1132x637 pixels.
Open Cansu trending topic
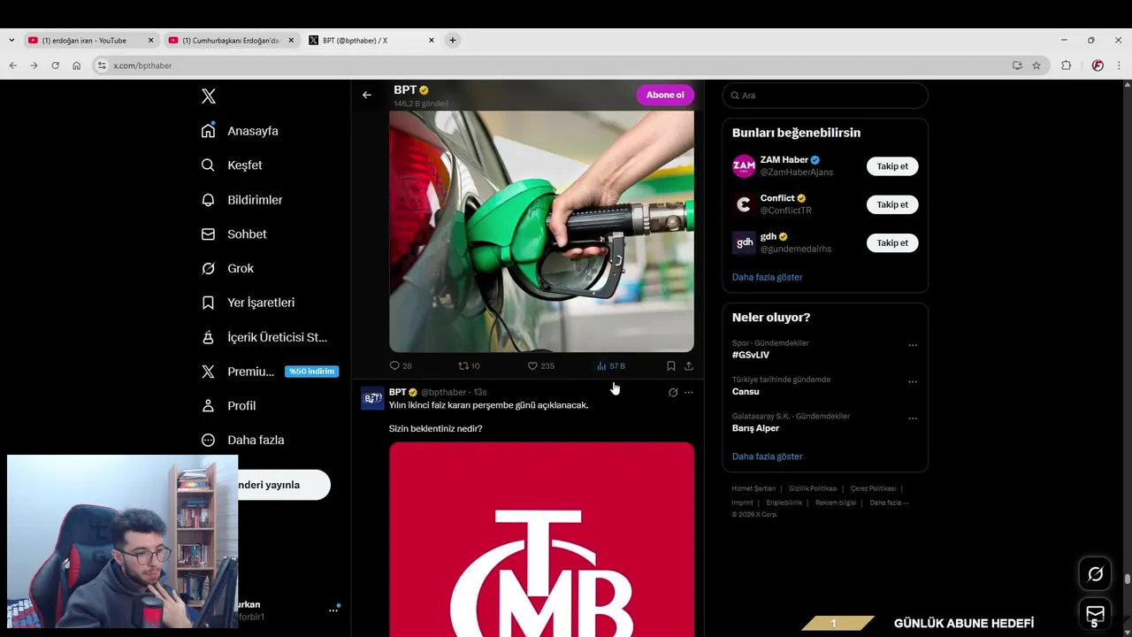(746, 391)
